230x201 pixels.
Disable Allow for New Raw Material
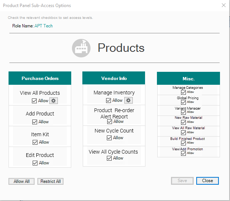tap(183, 122)
